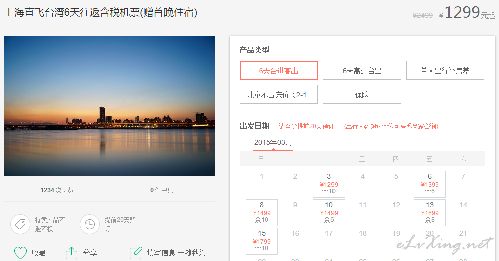Viewport: 499px width, 261px height.
Task: Pick departure date March 6 at ¥1399
Action: coord(430,184)
